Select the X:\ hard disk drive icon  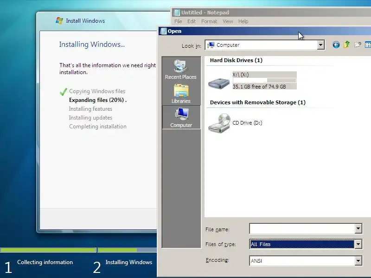pos(219,83)
